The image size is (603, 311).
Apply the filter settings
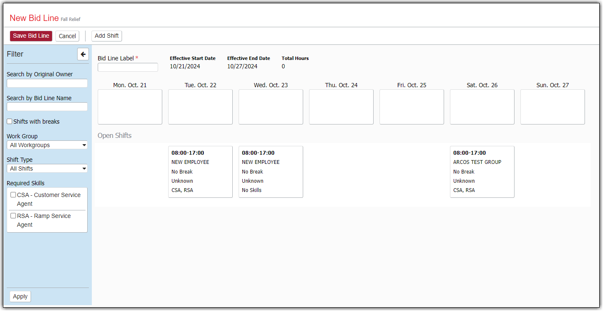click(x=20, y=296)
